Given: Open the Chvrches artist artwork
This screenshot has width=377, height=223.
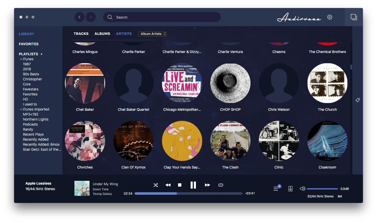Looking at the screenshot, I should pos(85,141).
